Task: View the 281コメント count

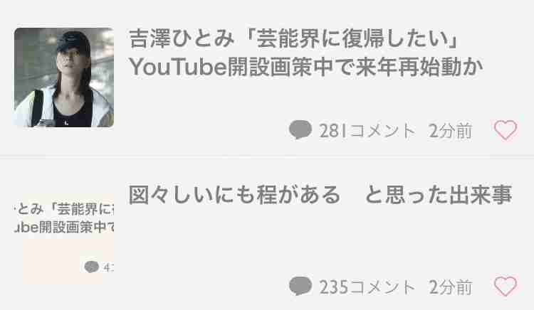Action: click(x=367, y=131)
